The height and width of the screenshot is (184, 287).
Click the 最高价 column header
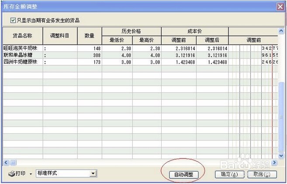coord(147,40)
